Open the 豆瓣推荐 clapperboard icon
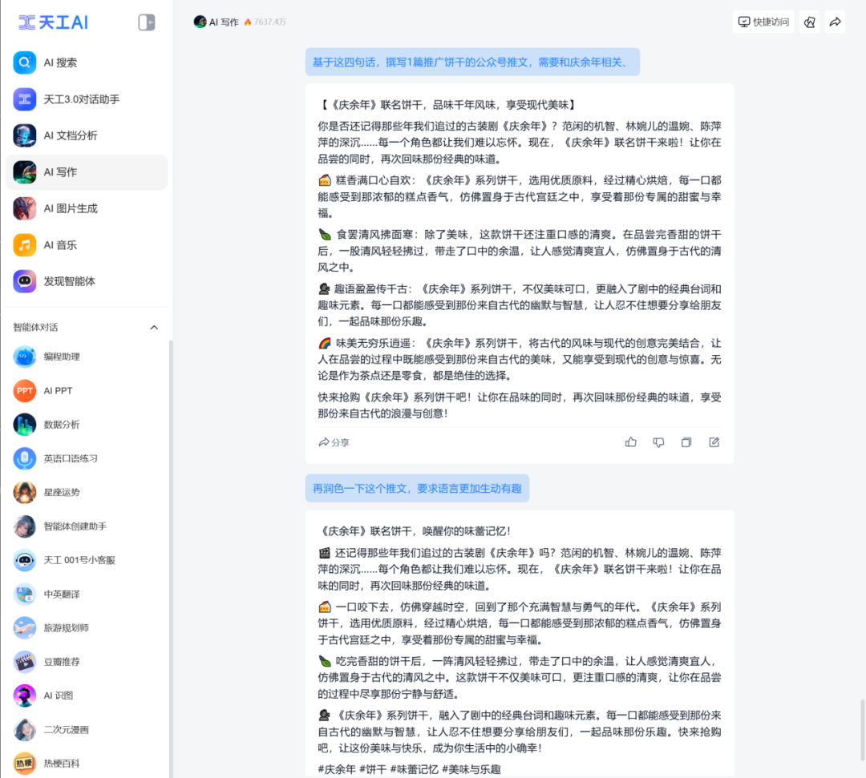 coord(24,662)
